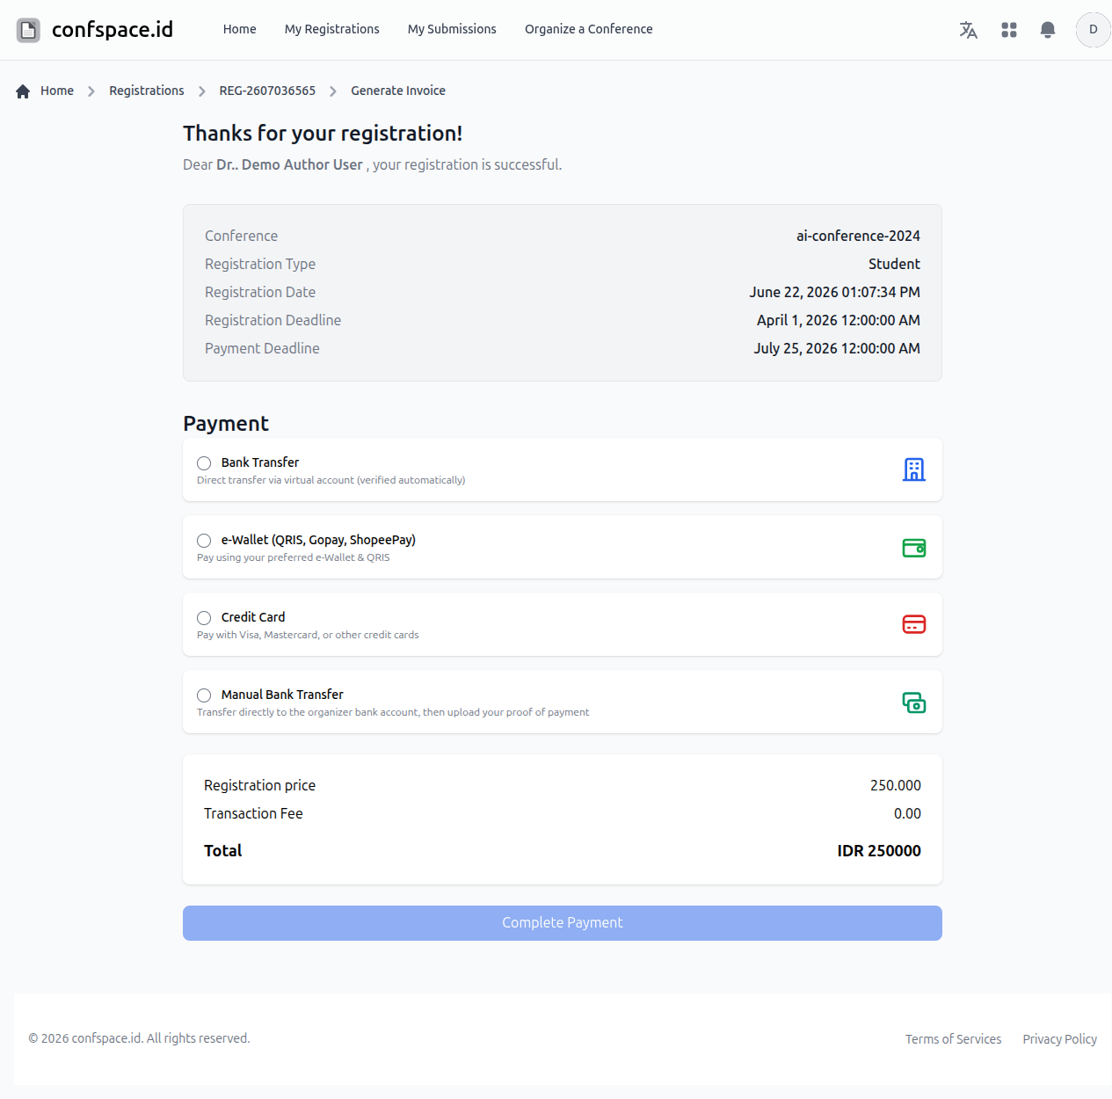Click Registrations breadcrumb link
Image resolution: width=1112 pixels, height=1099 pixels.
coord(147,91)
